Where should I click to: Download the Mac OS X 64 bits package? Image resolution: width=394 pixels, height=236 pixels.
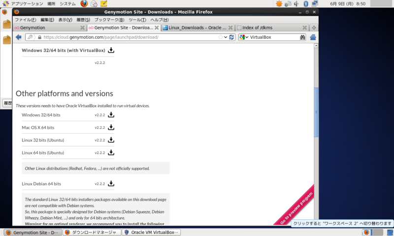click(x=111, y=127)
